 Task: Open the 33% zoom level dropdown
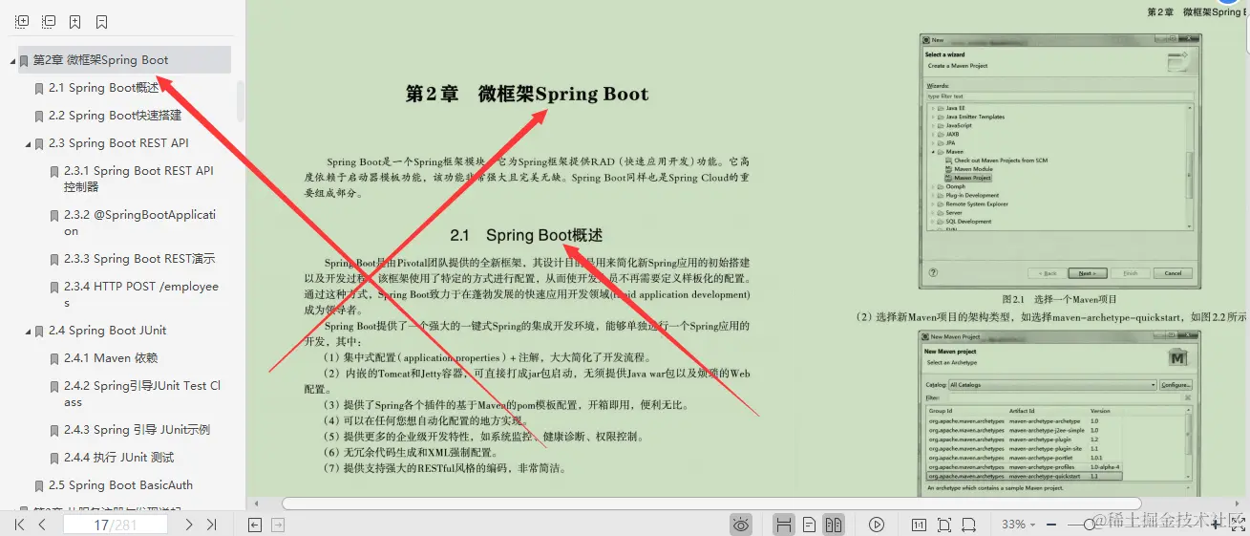coord(1020,525)
